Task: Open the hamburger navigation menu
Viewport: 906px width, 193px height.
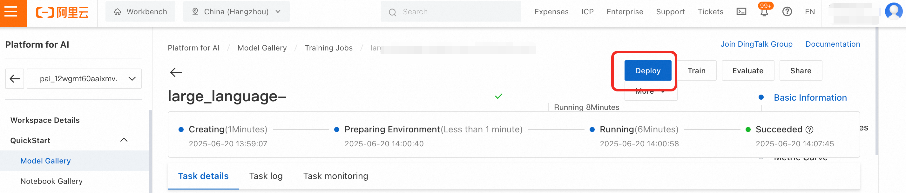Action: [11, 12]
